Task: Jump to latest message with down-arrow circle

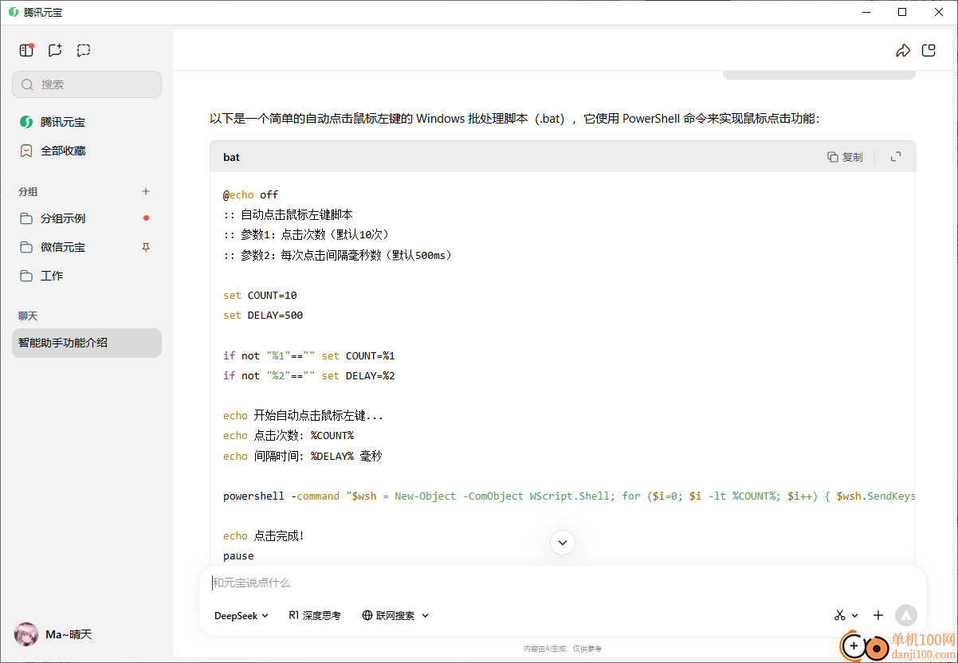Action: tap(563, 543)
